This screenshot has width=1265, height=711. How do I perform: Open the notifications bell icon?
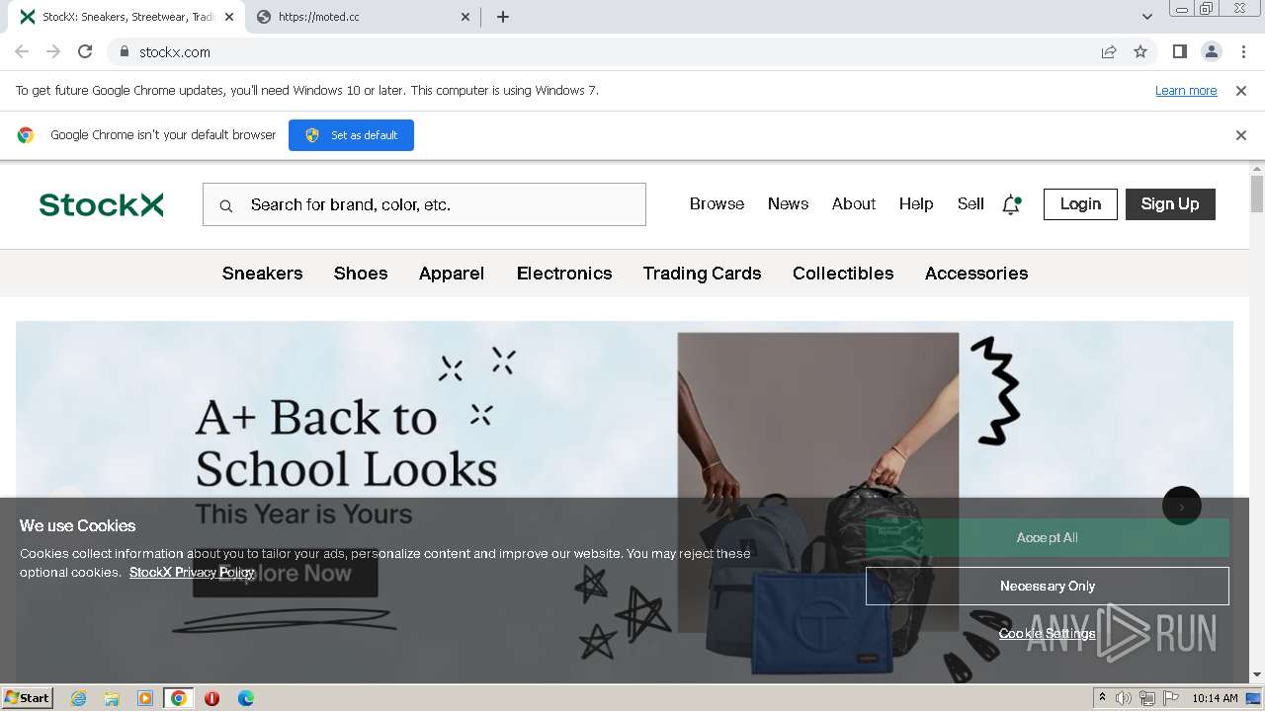coord(1011,204)
